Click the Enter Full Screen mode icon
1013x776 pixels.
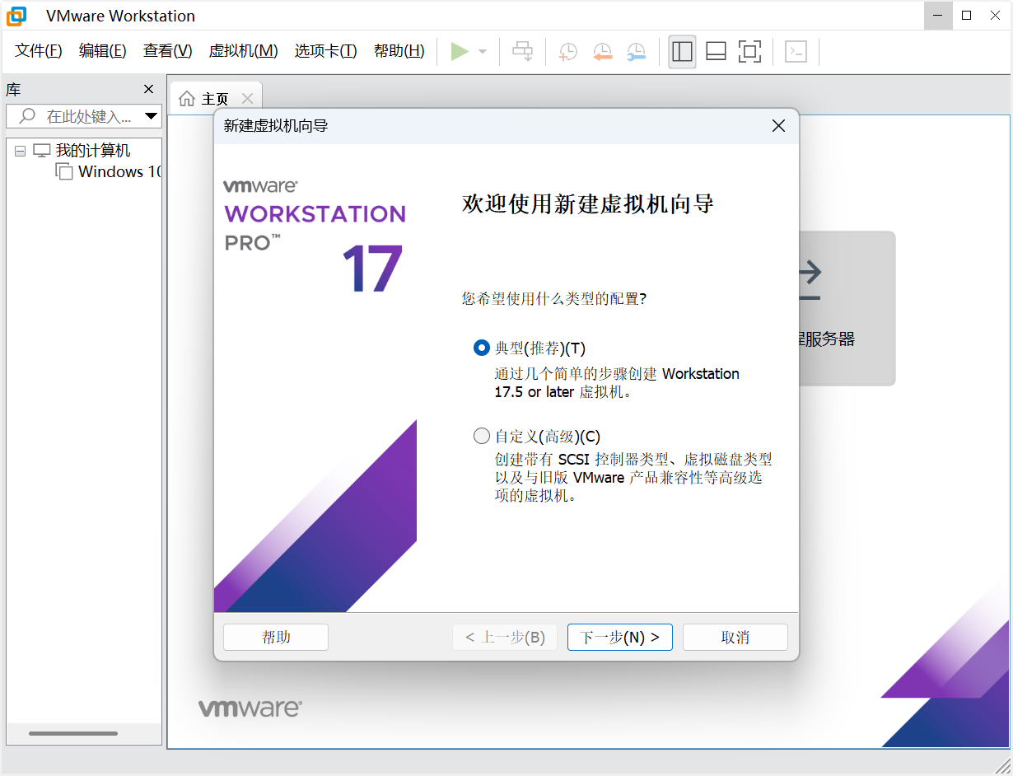[749, 52]
